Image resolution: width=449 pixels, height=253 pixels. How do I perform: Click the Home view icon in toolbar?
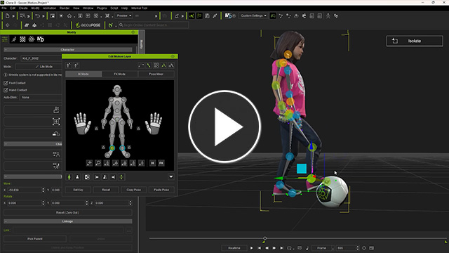tap(69, 16)
